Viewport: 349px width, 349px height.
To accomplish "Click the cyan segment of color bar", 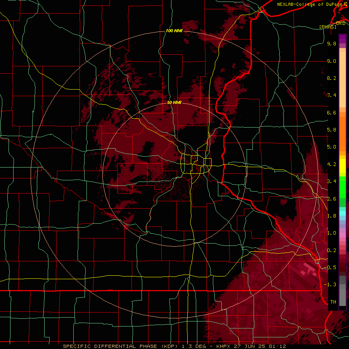I will (342, 213).
